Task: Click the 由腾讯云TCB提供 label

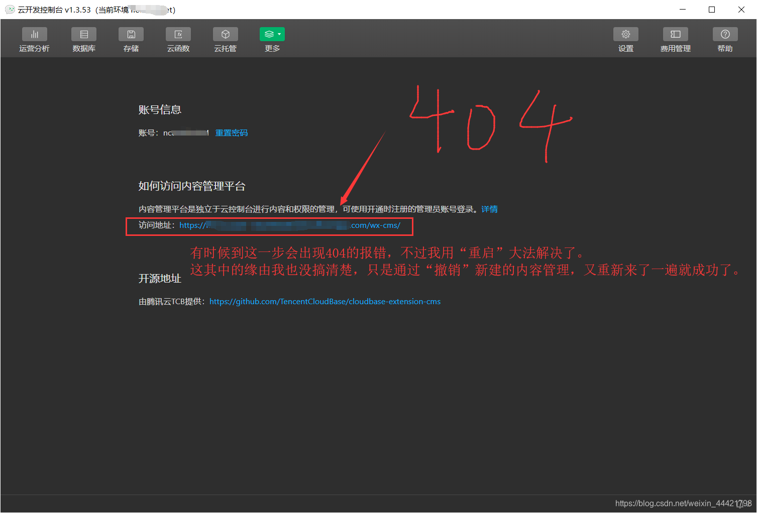Action: coord(171,302)
